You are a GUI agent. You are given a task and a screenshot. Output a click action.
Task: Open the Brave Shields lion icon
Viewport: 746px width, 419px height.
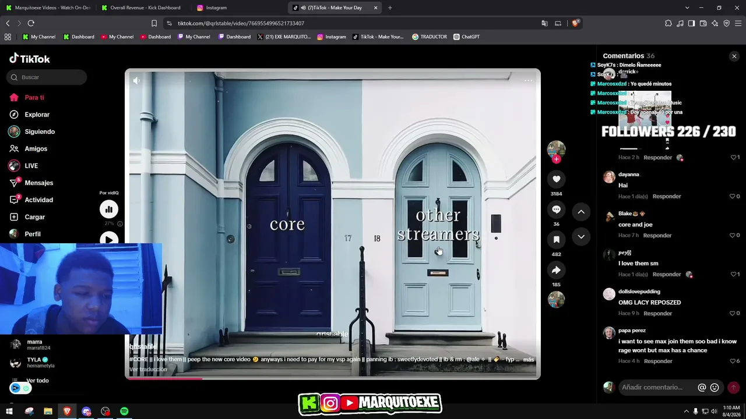pos(576,23)
